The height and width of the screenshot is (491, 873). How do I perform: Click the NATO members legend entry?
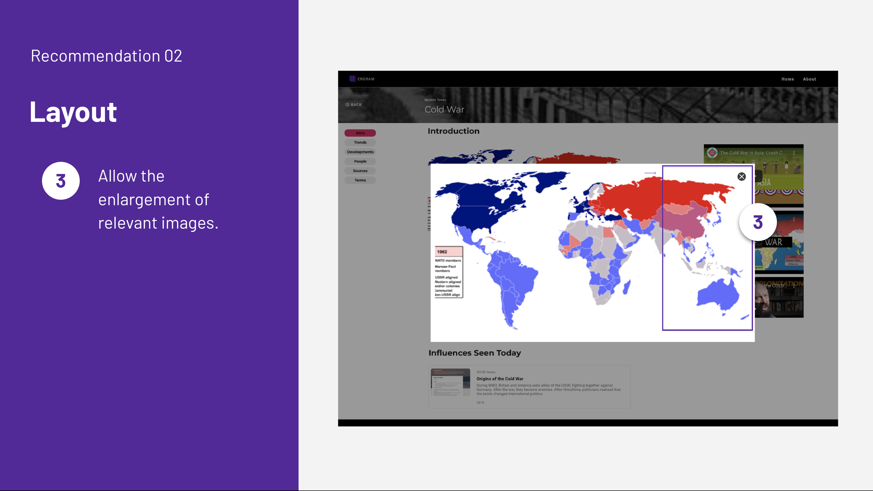[448, 261]
